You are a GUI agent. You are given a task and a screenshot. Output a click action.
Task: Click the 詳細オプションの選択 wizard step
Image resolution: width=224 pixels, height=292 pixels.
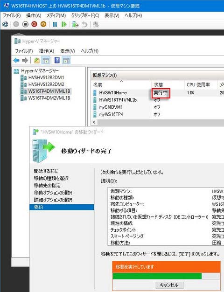(53, 200)
